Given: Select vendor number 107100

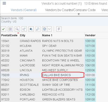Looking at the screenshot, I should pyautogui.click(x=90, y=46).
